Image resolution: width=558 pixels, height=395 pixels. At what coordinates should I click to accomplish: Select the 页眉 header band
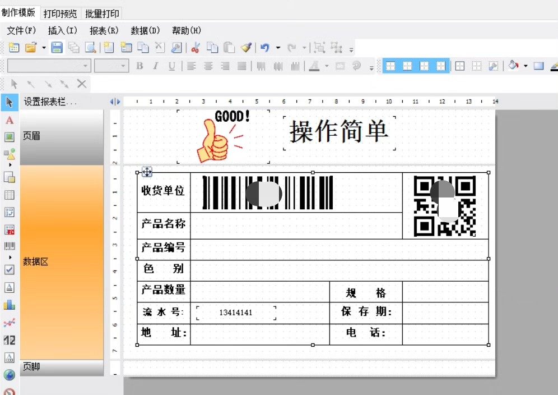(x=62, y=136)
